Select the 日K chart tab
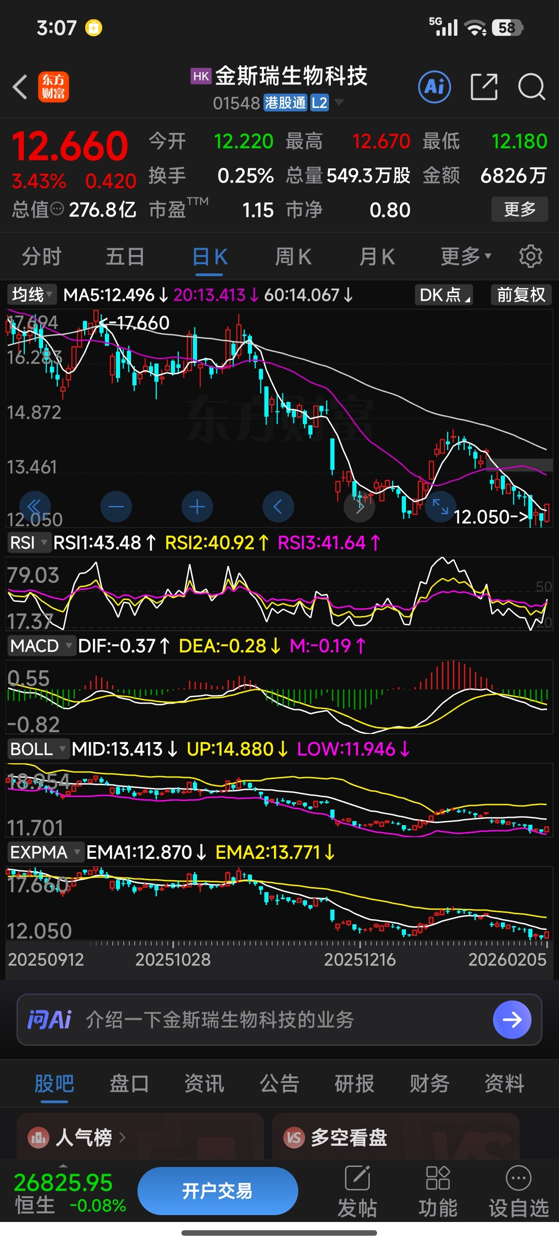This screenshot has height=1244, width=559. coord(209,256)
